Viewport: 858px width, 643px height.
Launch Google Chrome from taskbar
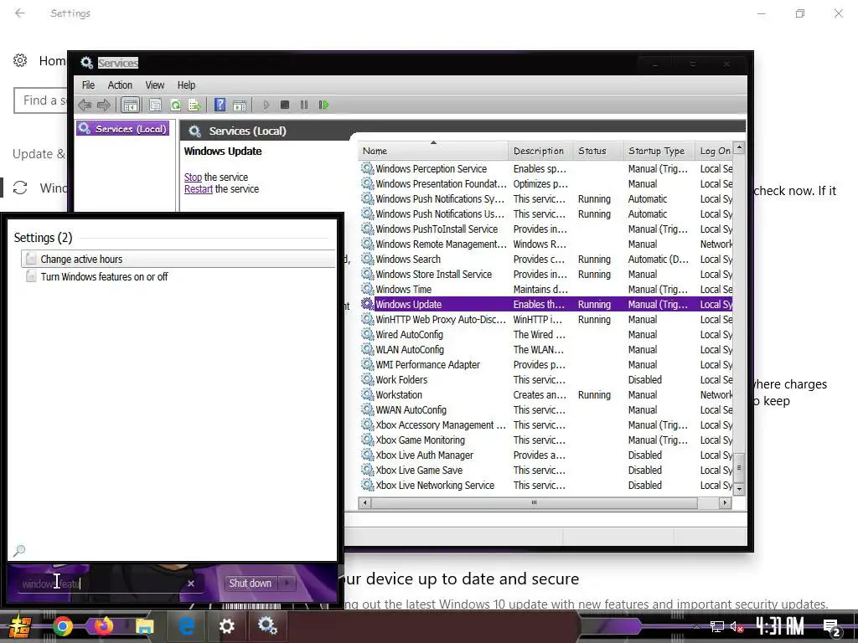coord(62,626)
